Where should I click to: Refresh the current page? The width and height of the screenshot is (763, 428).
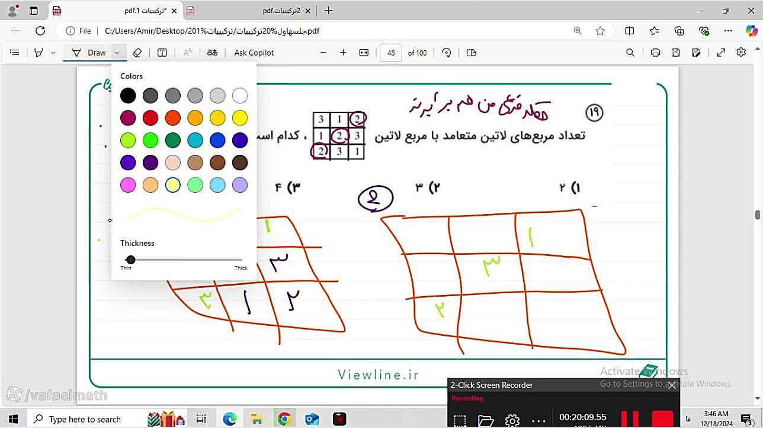point(40,31)
